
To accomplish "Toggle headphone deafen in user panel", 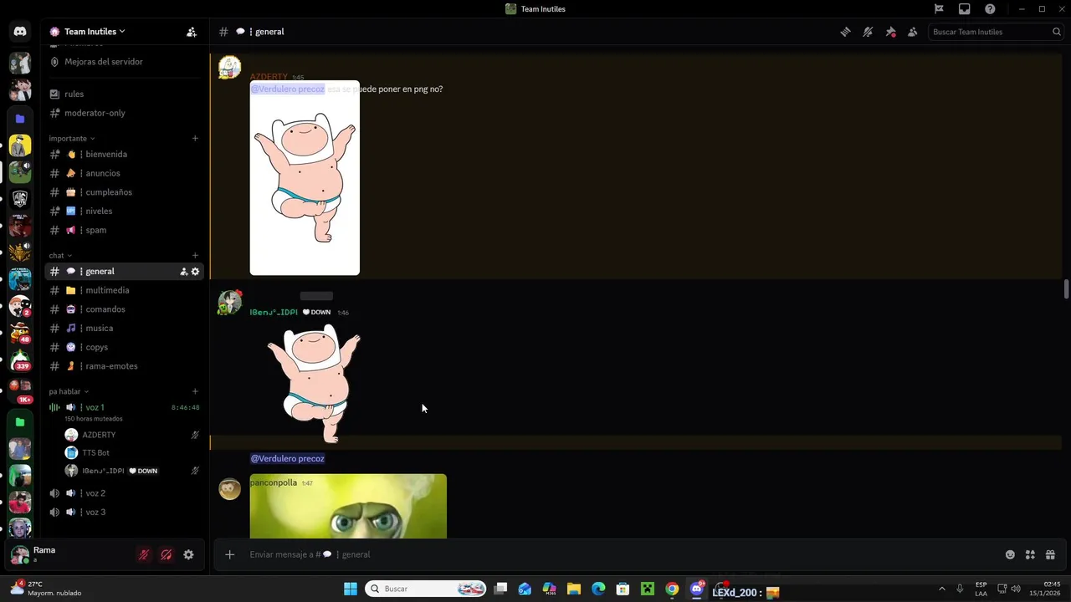I will point(166,554).
